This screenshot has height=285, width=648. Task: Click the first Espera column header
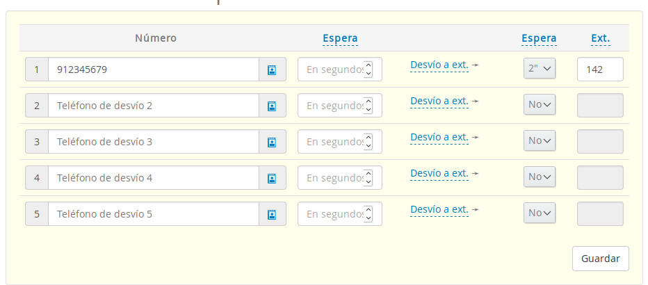click(340, 38)
